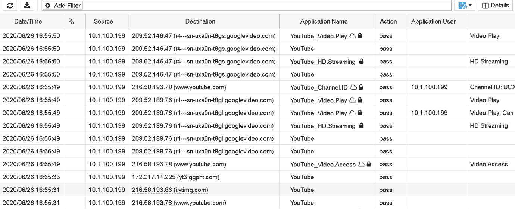
Task: Click the paperclip attachment column icon
Action: 71,22
